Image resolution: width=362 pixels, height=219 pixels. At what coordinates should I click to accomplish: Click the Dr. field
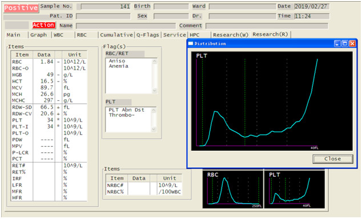pos(243,16)
